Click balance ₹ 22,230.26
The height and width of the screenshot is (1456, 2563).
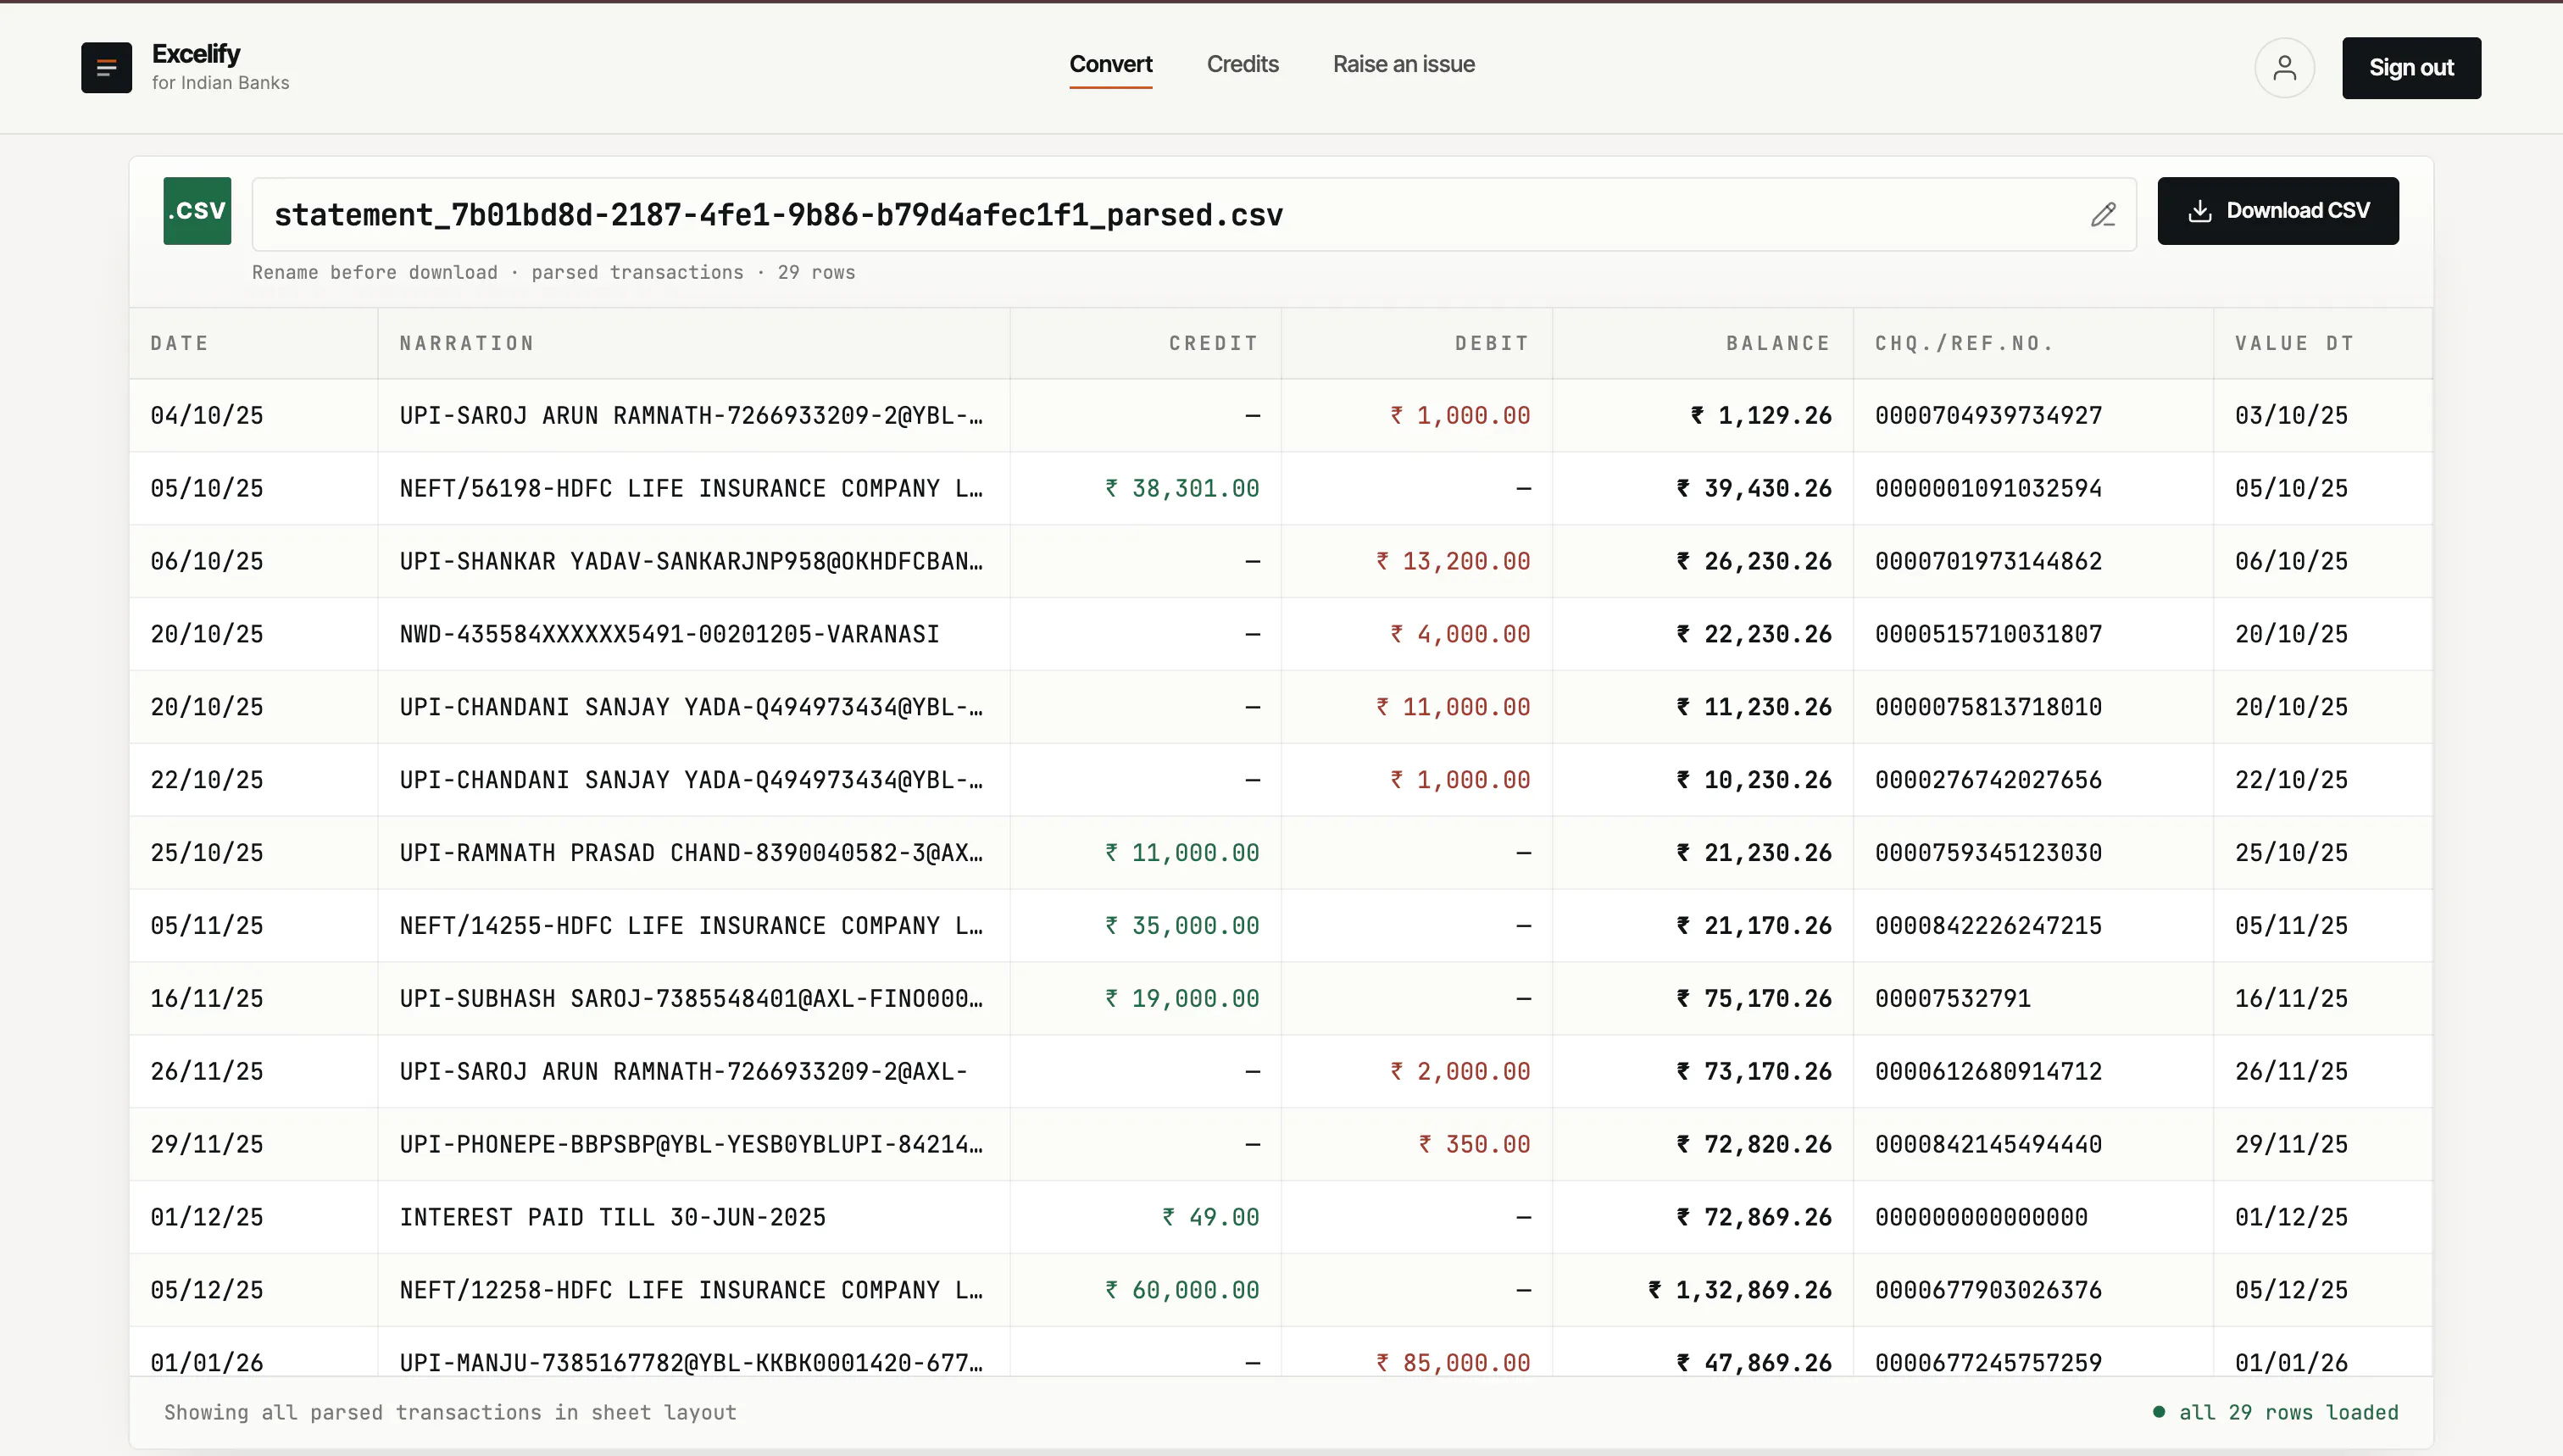[x=1754, y=634]
